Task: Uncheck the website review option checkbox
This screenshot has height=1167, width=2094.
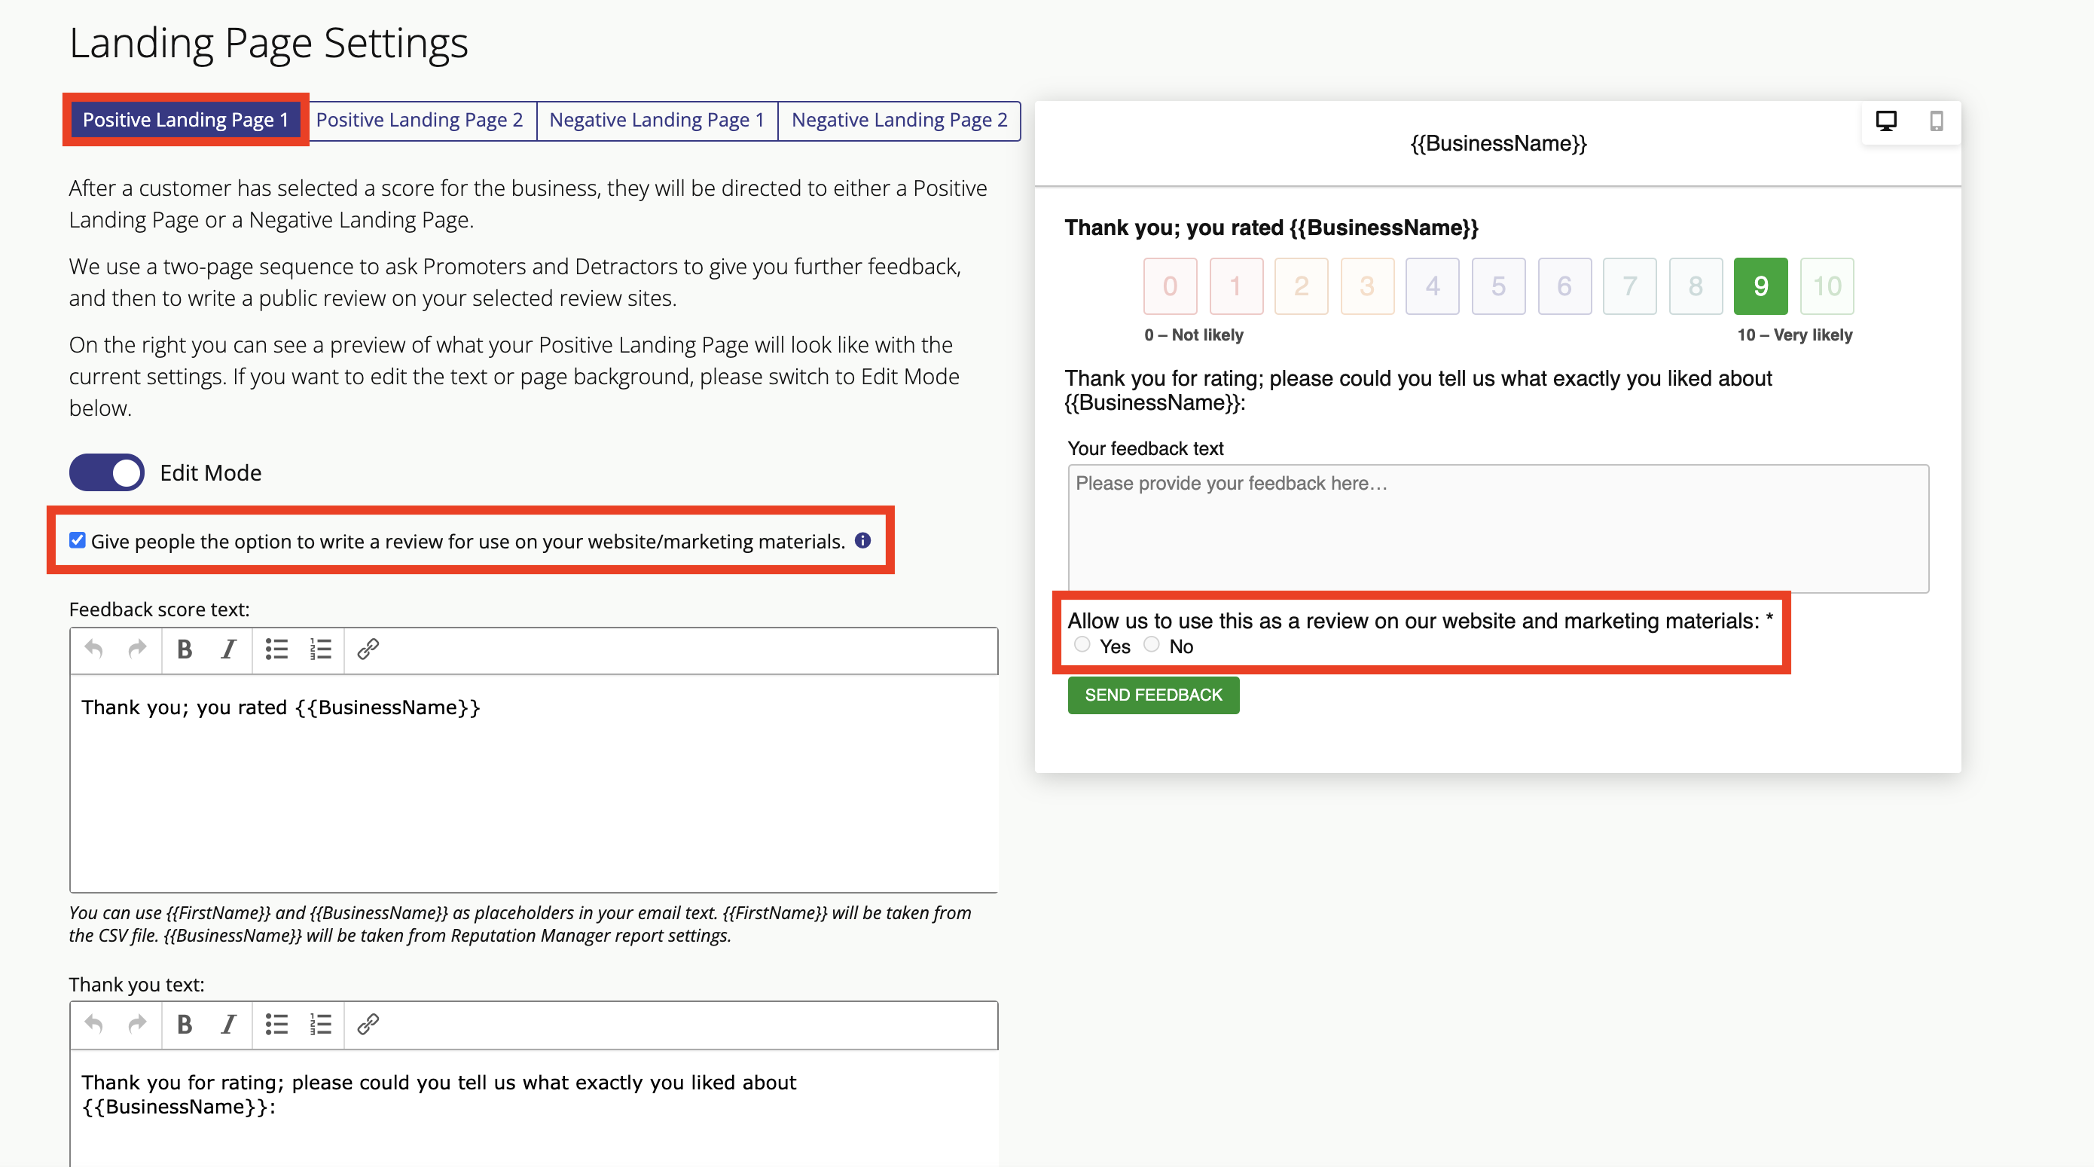Action: 78,540
